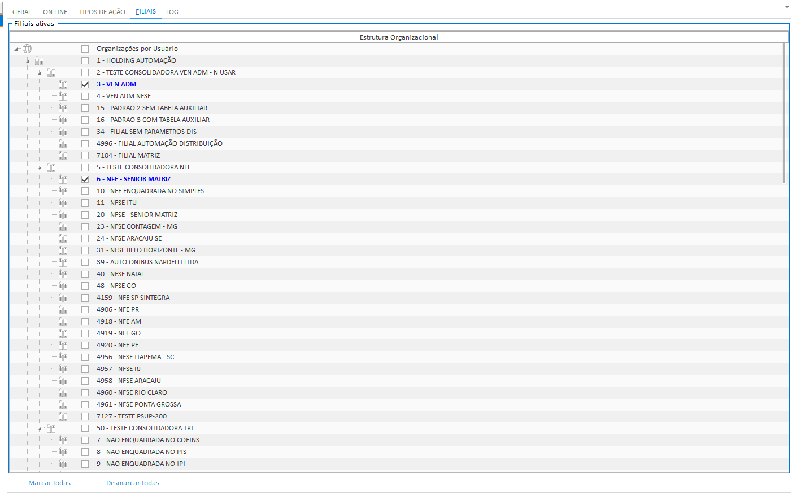This screenshot has height=493, width=792.
Task: Click building icon beside 24 - NFSE ARACAJU SE
Action: click(63, 238)
